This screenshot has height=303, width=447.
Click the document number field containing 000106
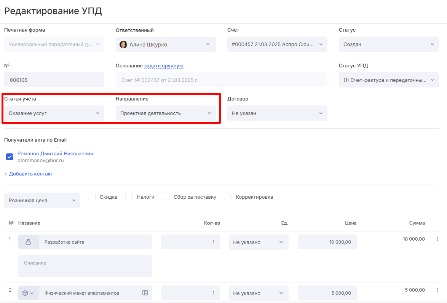54,80
